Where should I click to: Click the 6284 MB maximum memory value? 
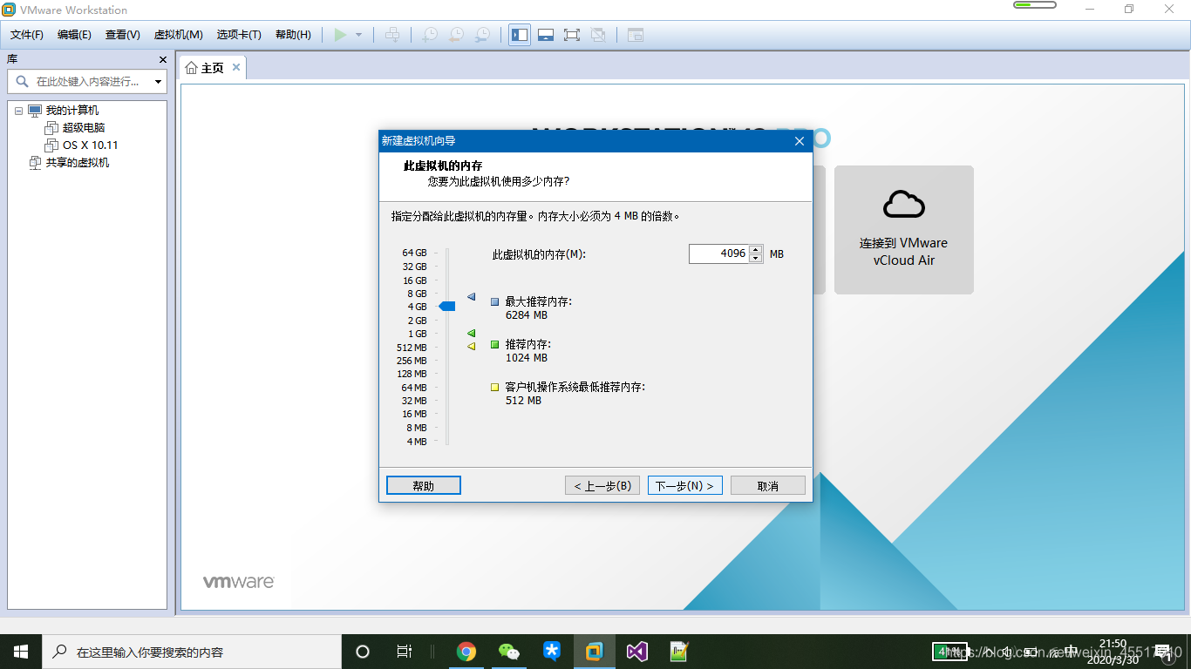click(x=527, y=315)
